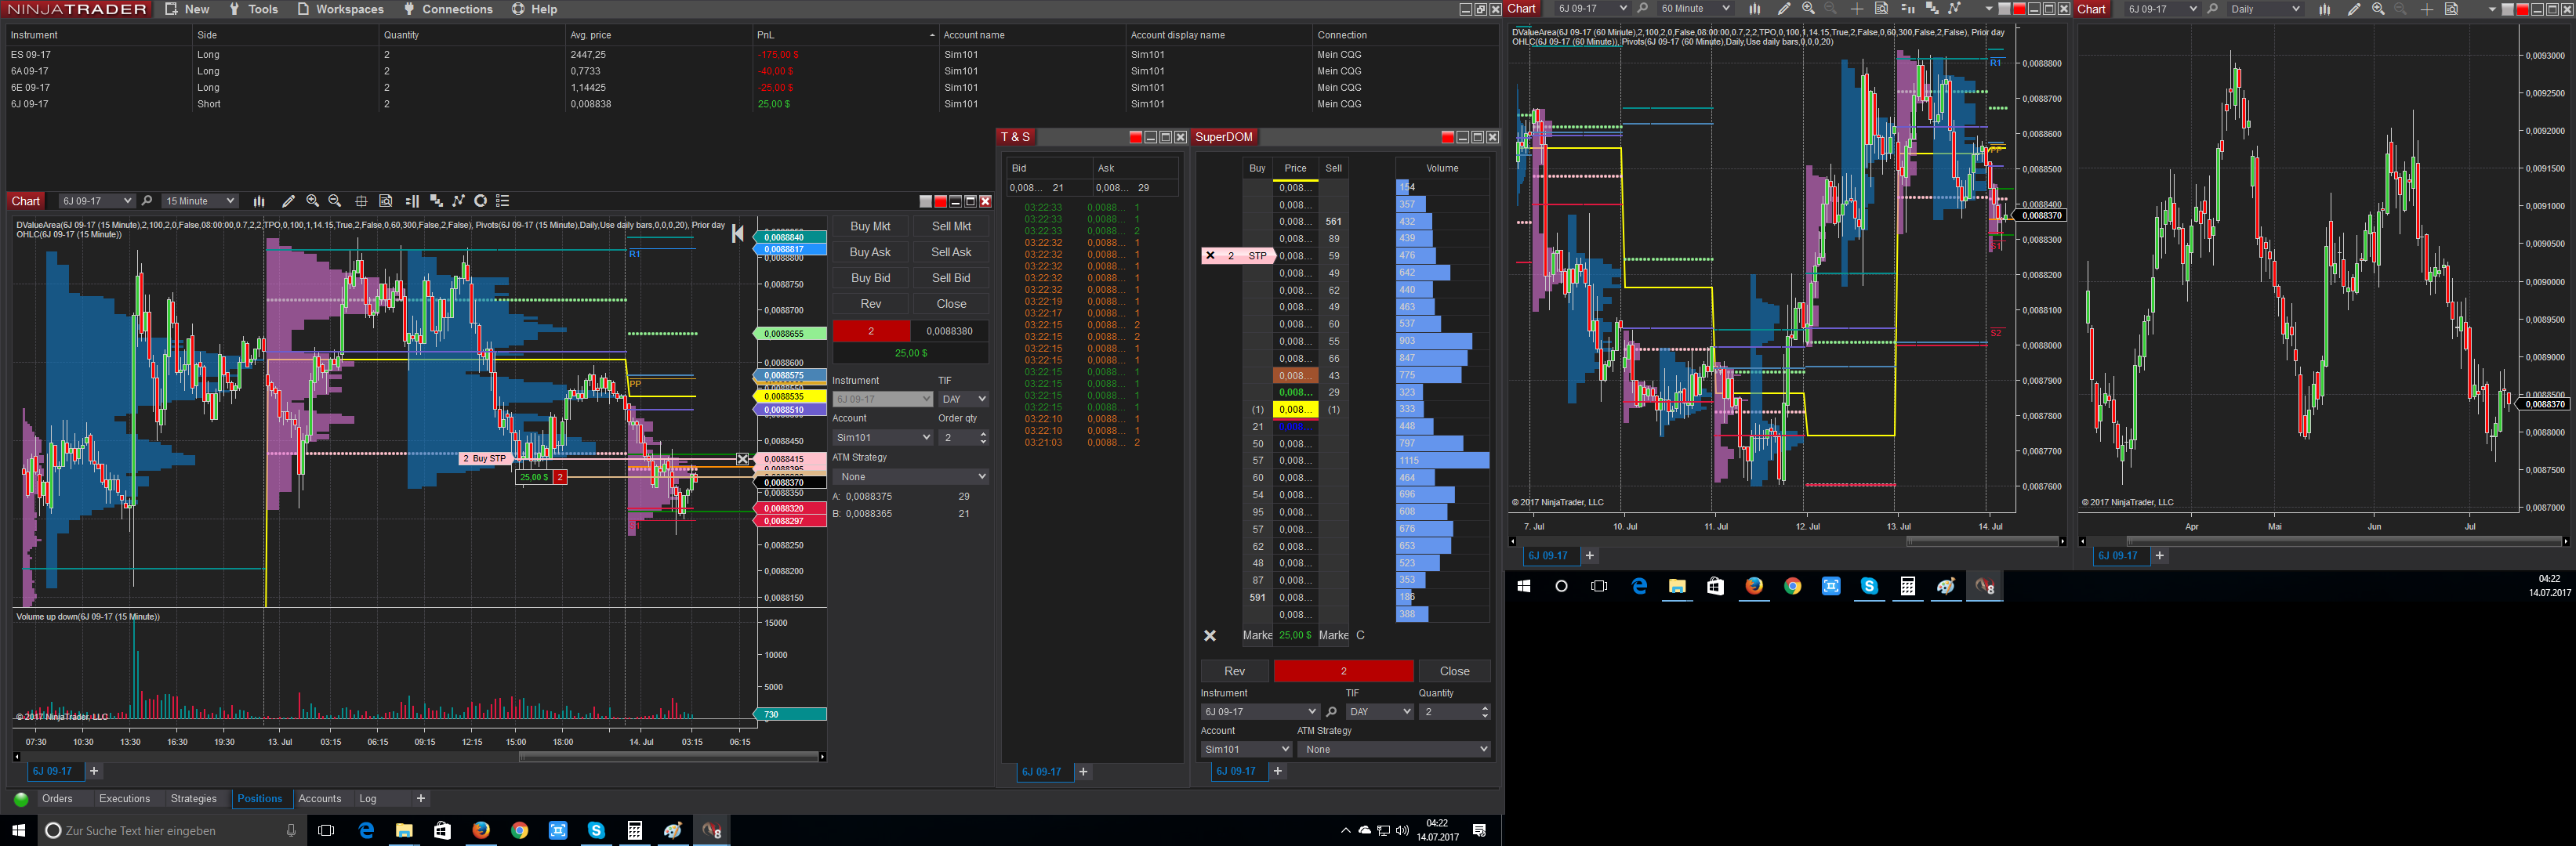The width and height of the screenshot is (2576, 846).
Task: Open indicators dialog in 15 Minute chart
Action: point(458,201)
